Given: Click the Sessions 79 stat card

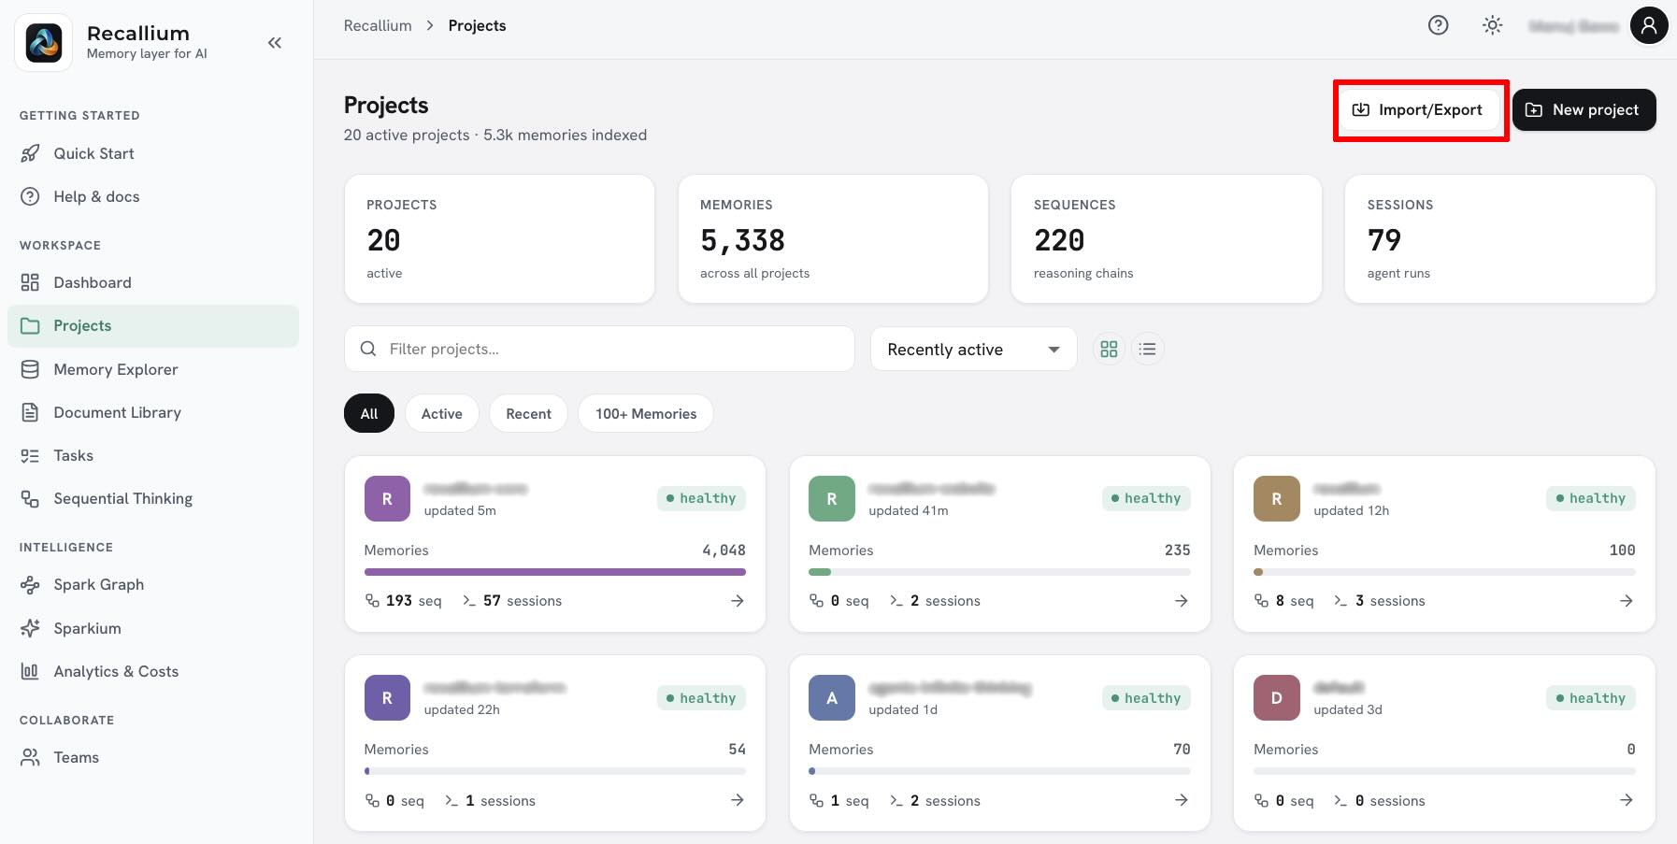Looking at the screenshot, I should click(1499, 239).
